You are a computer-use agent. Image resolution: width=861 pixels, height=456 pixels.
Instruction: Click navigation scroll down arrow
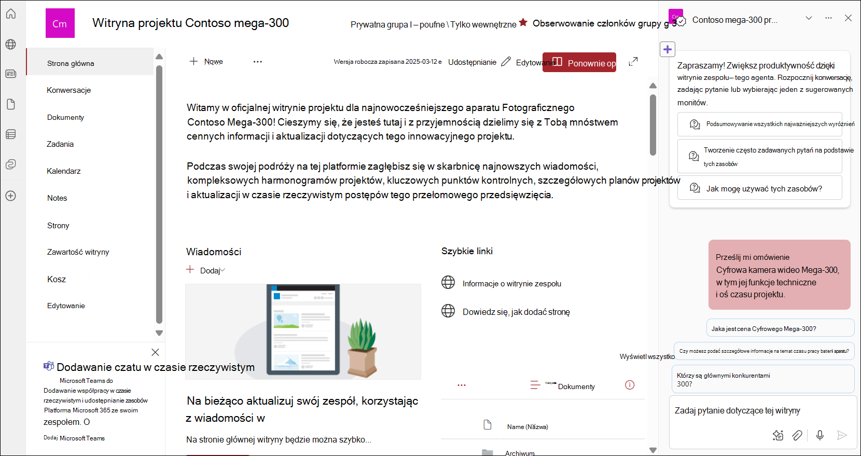[x=159, y=333]
